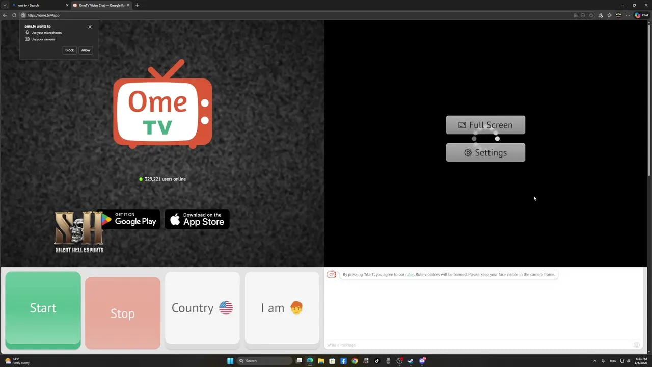Allow camera and microphone access
This screenshot has height=367, width=652.
click(86, 50)
